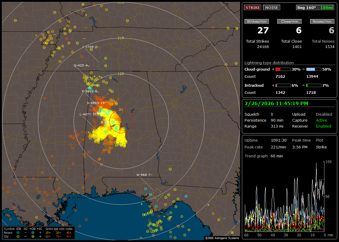Toggle the Upload Disabled status
The image size is (339, 242).
pyautogui.click(x=324, y=114)
